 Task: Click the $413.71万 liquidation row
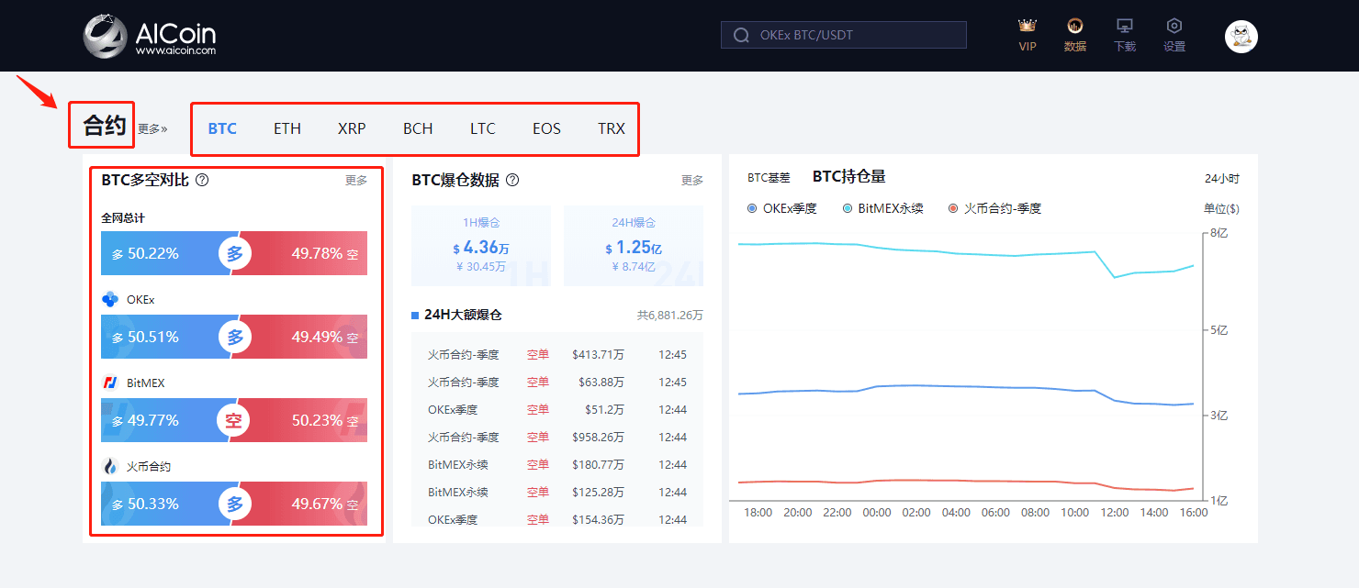557,354
